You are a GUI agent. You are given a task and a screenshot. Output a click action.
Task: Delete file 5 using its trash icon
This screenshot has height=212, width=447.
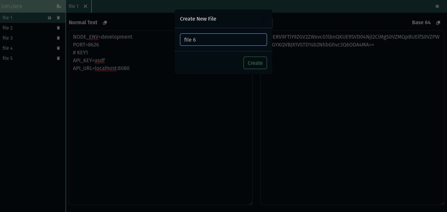click(59, 58)
